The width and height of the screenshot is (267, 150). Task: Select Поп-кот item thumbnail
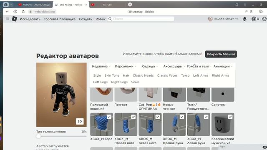126,95
